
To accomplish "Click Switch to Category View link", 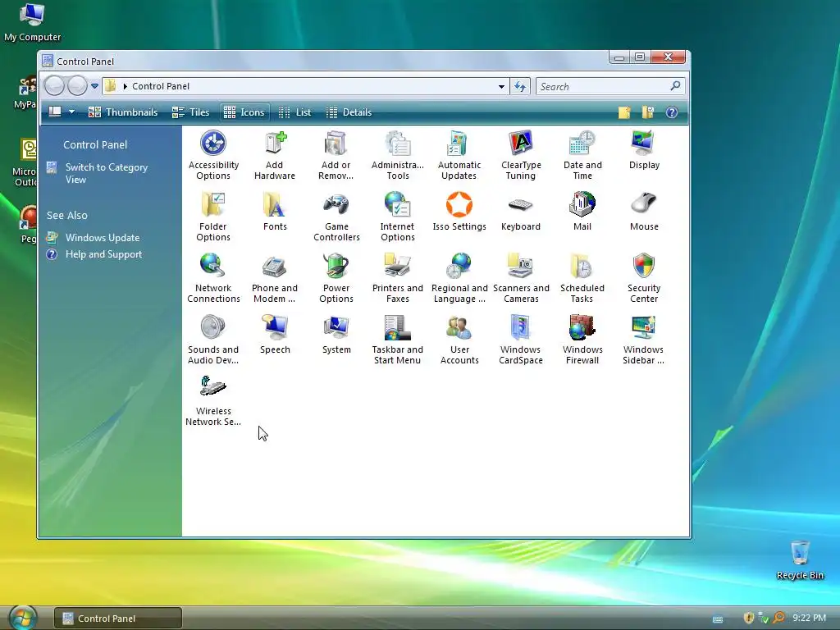I will 106,173.
